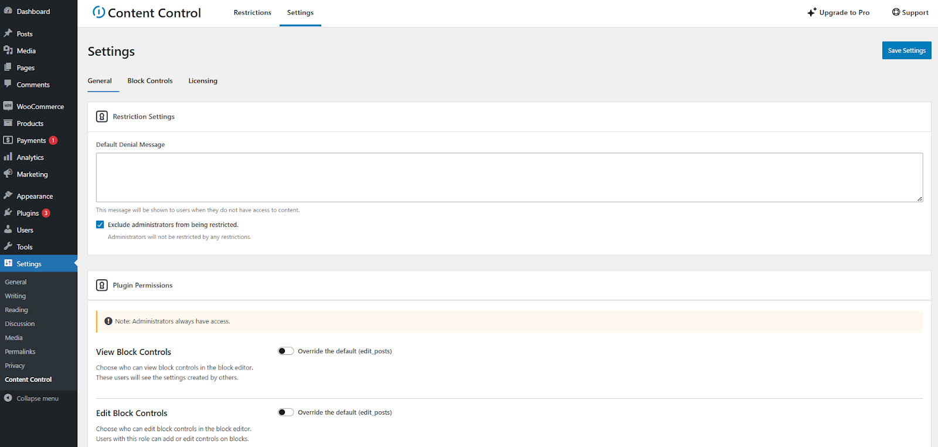The width and height of the screenshot is (938, 447).
Task: Click into Default Denial Message textarea
Action: pyautogui.click(x=509, y=178)
